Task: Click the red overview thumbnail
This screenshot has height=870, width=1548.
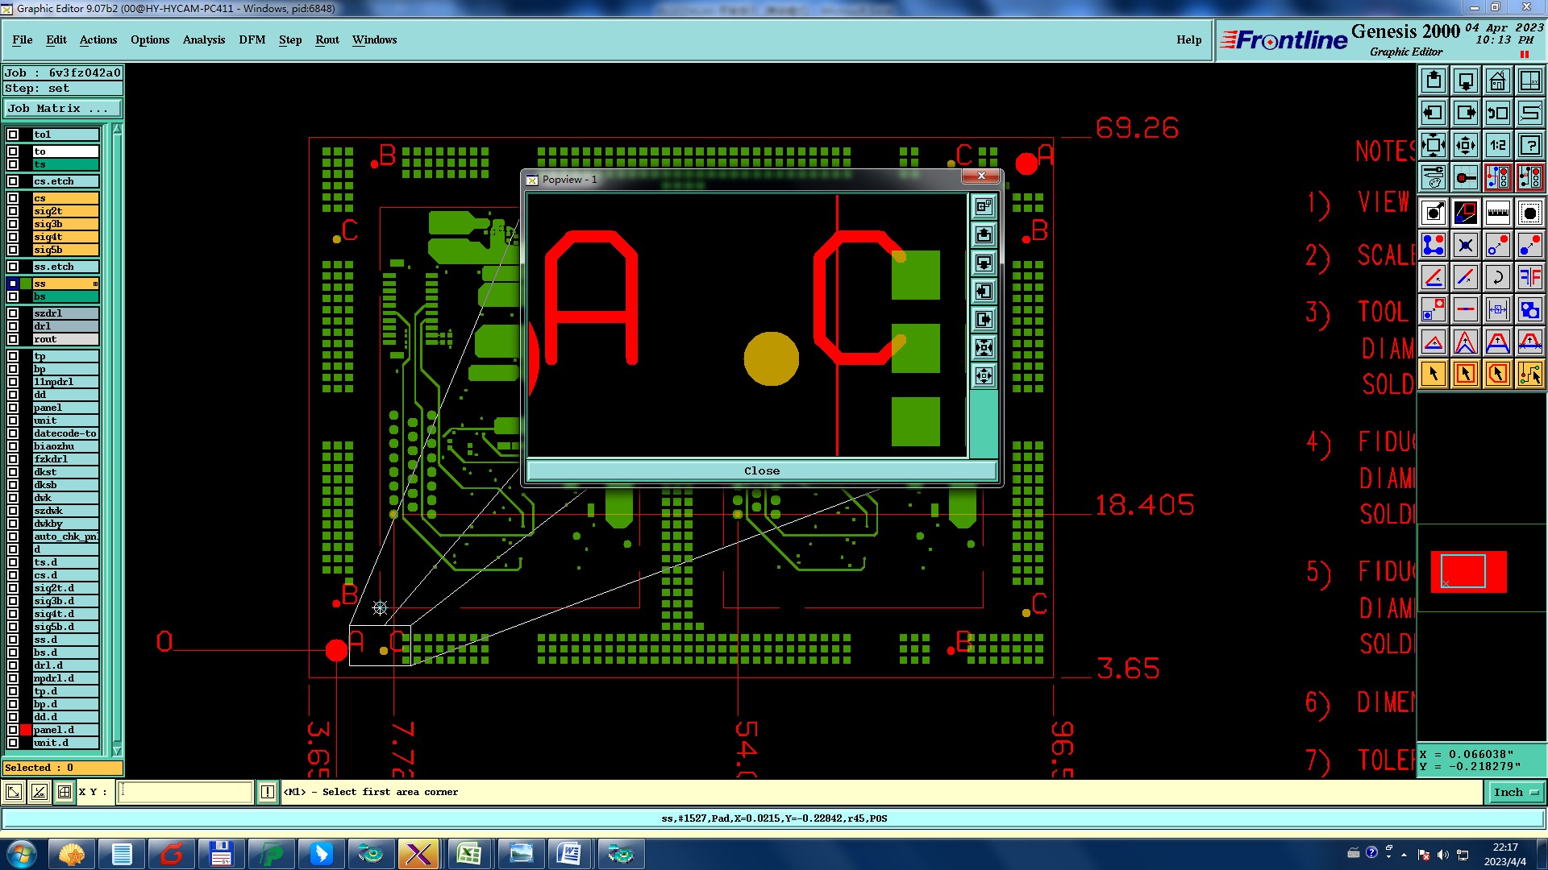Action: [x=1468, y=572]
